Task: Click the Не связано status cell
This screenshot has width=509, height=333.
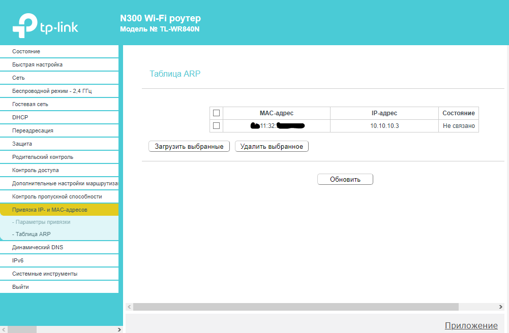Action: 459,126
